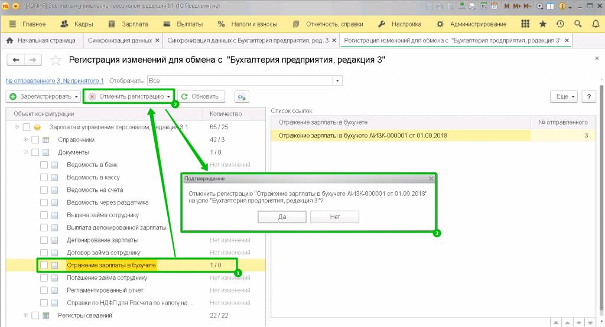Click the zoom magnifier icon in title bar

[540, 6]
